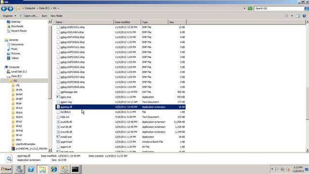Click the install.exe file icon
The image size is (309, 174).
point(58,137)
